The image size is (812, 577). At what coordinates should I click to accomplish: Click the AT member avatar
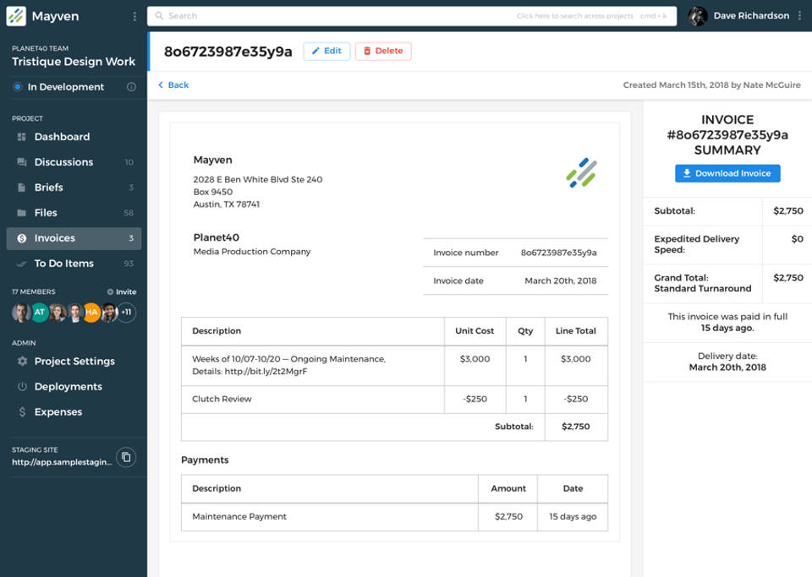click(x=39, y=313)
